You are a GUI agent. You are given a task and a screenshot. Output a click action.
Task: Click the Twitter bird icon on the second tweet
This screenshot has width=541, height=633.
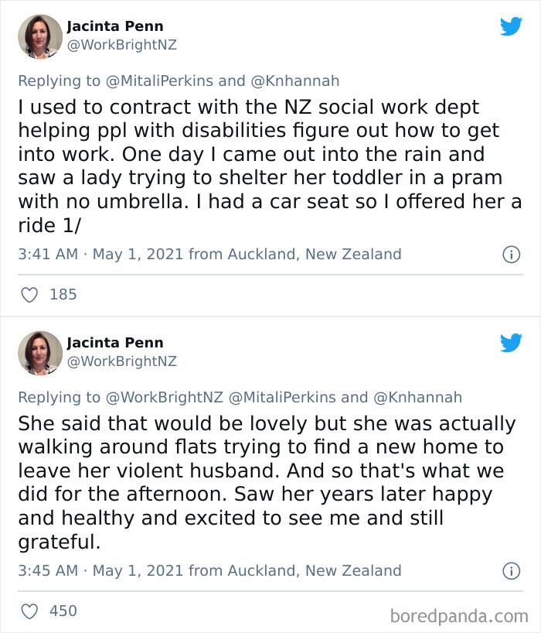512,343
